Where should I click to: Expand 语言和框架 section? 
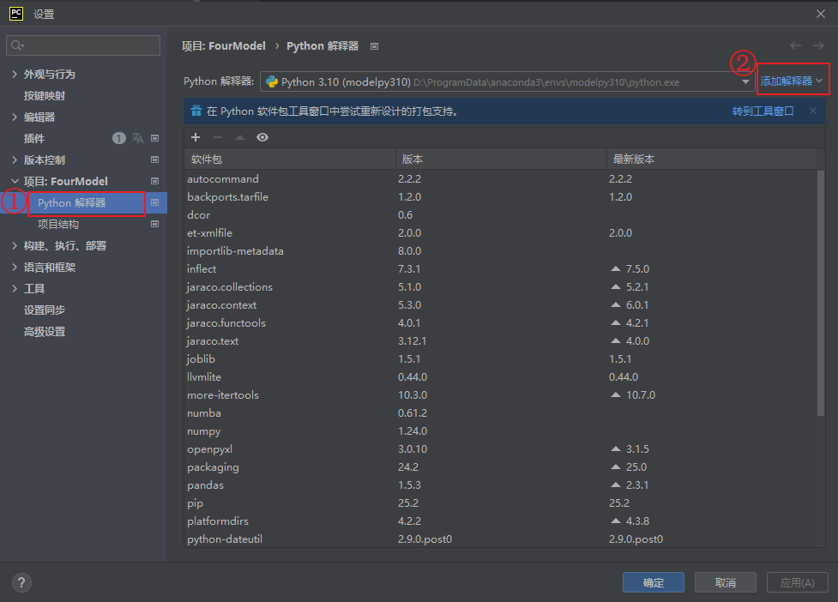[x=15, y=267]
